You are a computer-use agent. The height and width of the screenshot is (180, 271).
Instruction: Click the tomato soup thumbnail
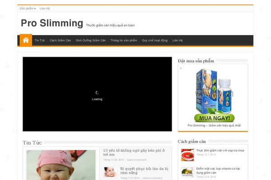tap(187, 155)
